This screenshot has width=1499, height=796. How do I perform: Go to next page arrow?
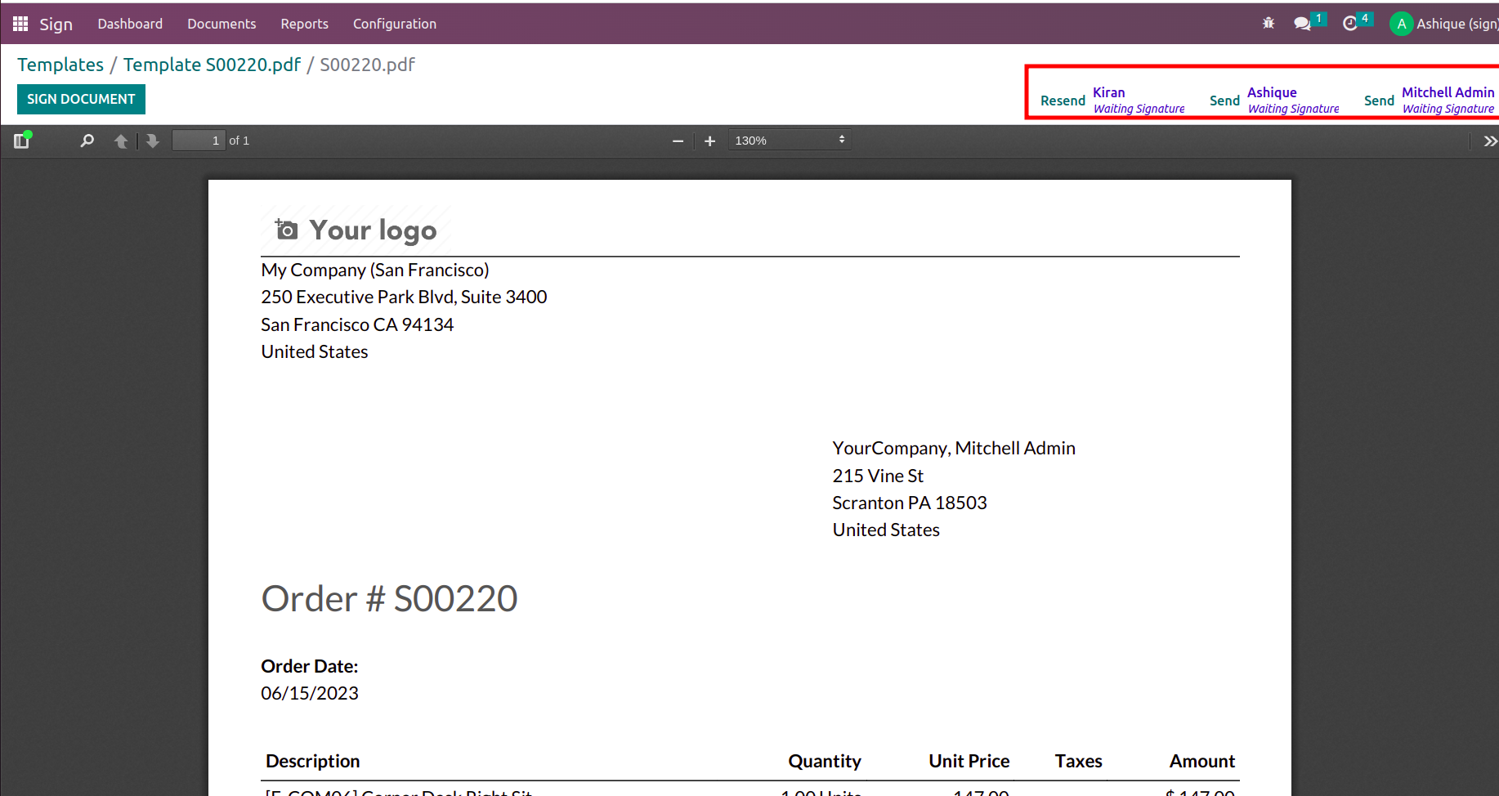point(152,141)
